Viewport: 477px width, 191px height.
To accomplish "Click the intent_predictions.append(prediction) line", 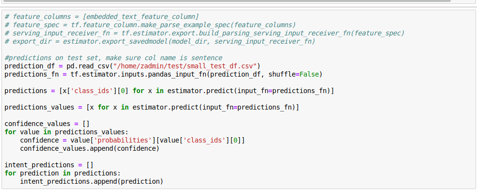I will point(92,181).
